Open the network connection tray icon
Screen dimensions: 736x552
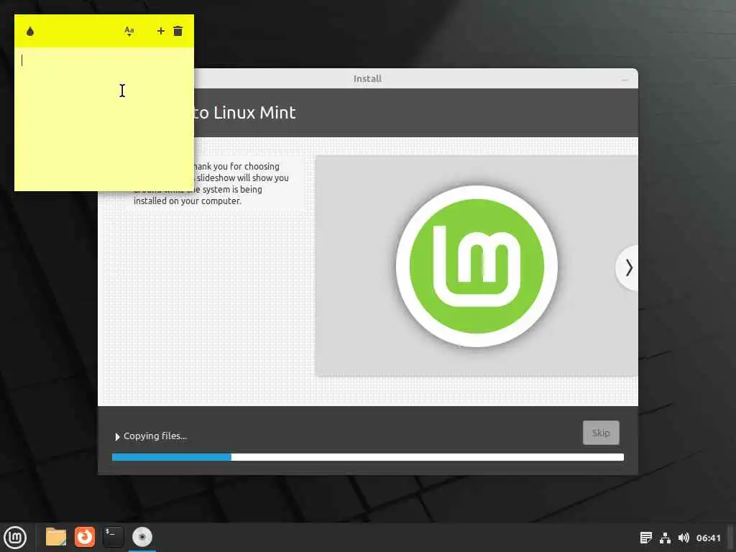665,538
